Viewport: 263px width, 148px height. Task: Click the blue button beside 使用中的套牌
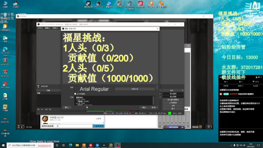99,126
